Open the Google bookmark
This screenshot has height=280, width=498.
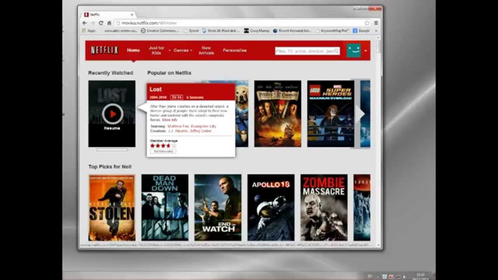coord(361,30)
